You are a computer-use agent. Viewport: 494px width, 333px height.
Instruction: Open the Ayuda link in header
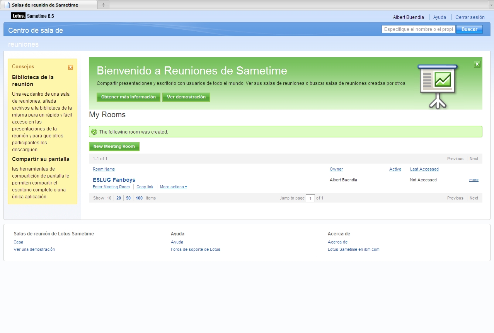439,17
